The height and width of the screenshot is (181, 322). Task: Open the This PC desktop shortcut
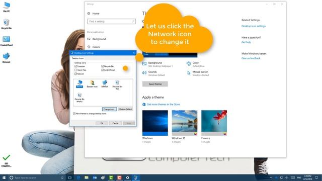[7, 7]
